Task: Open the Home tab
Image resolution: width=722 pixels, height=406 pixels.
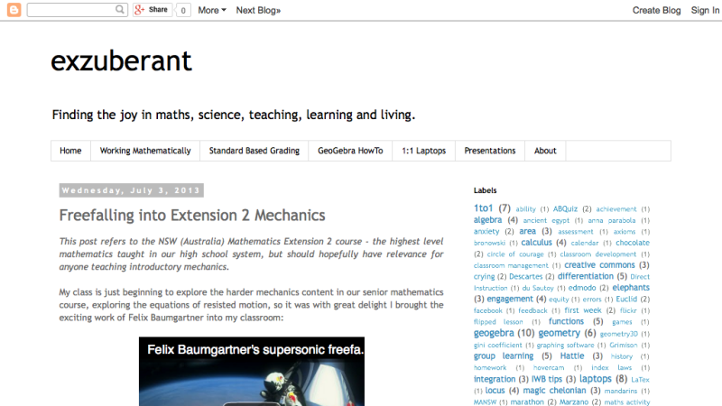Action: pos(70,151)
